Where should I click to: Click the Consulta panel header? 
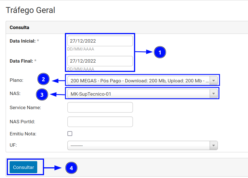point(19,28)
